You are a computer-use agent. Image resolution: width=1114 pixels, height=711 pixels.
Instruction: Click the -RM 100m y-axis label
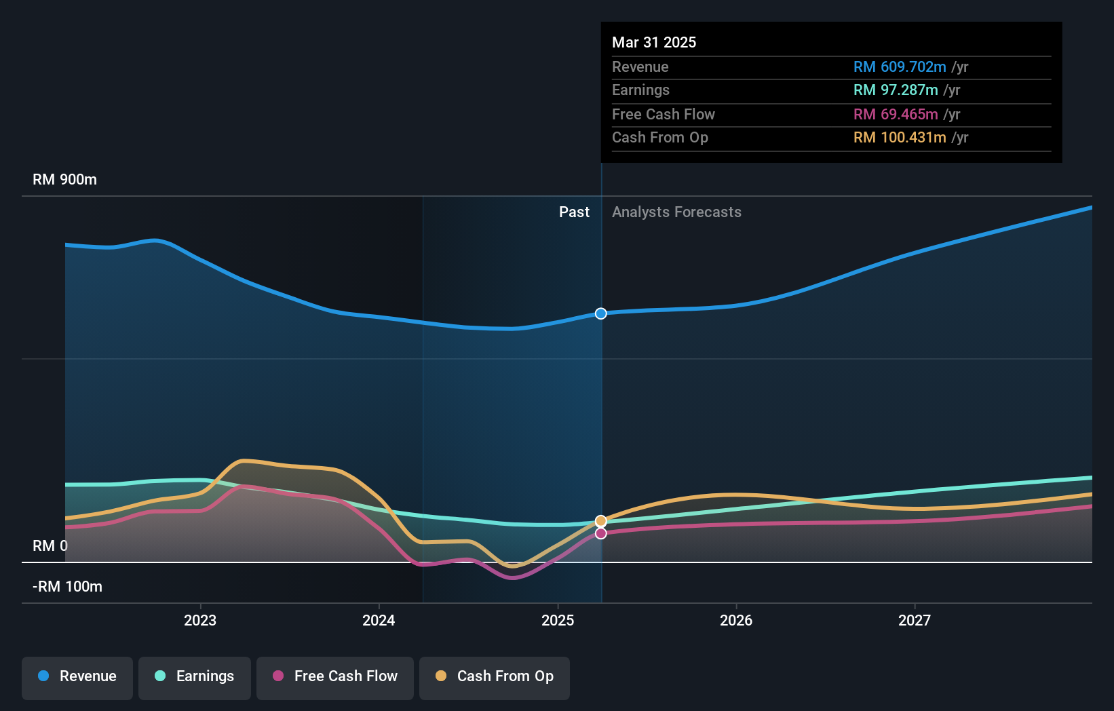(x=68, y=587)
